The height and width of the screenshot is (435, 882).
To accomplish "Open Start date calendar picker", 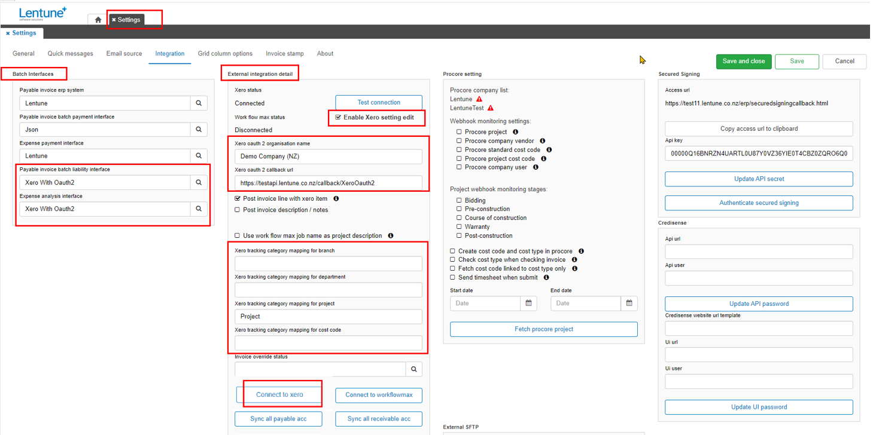I will pos(528,304).
